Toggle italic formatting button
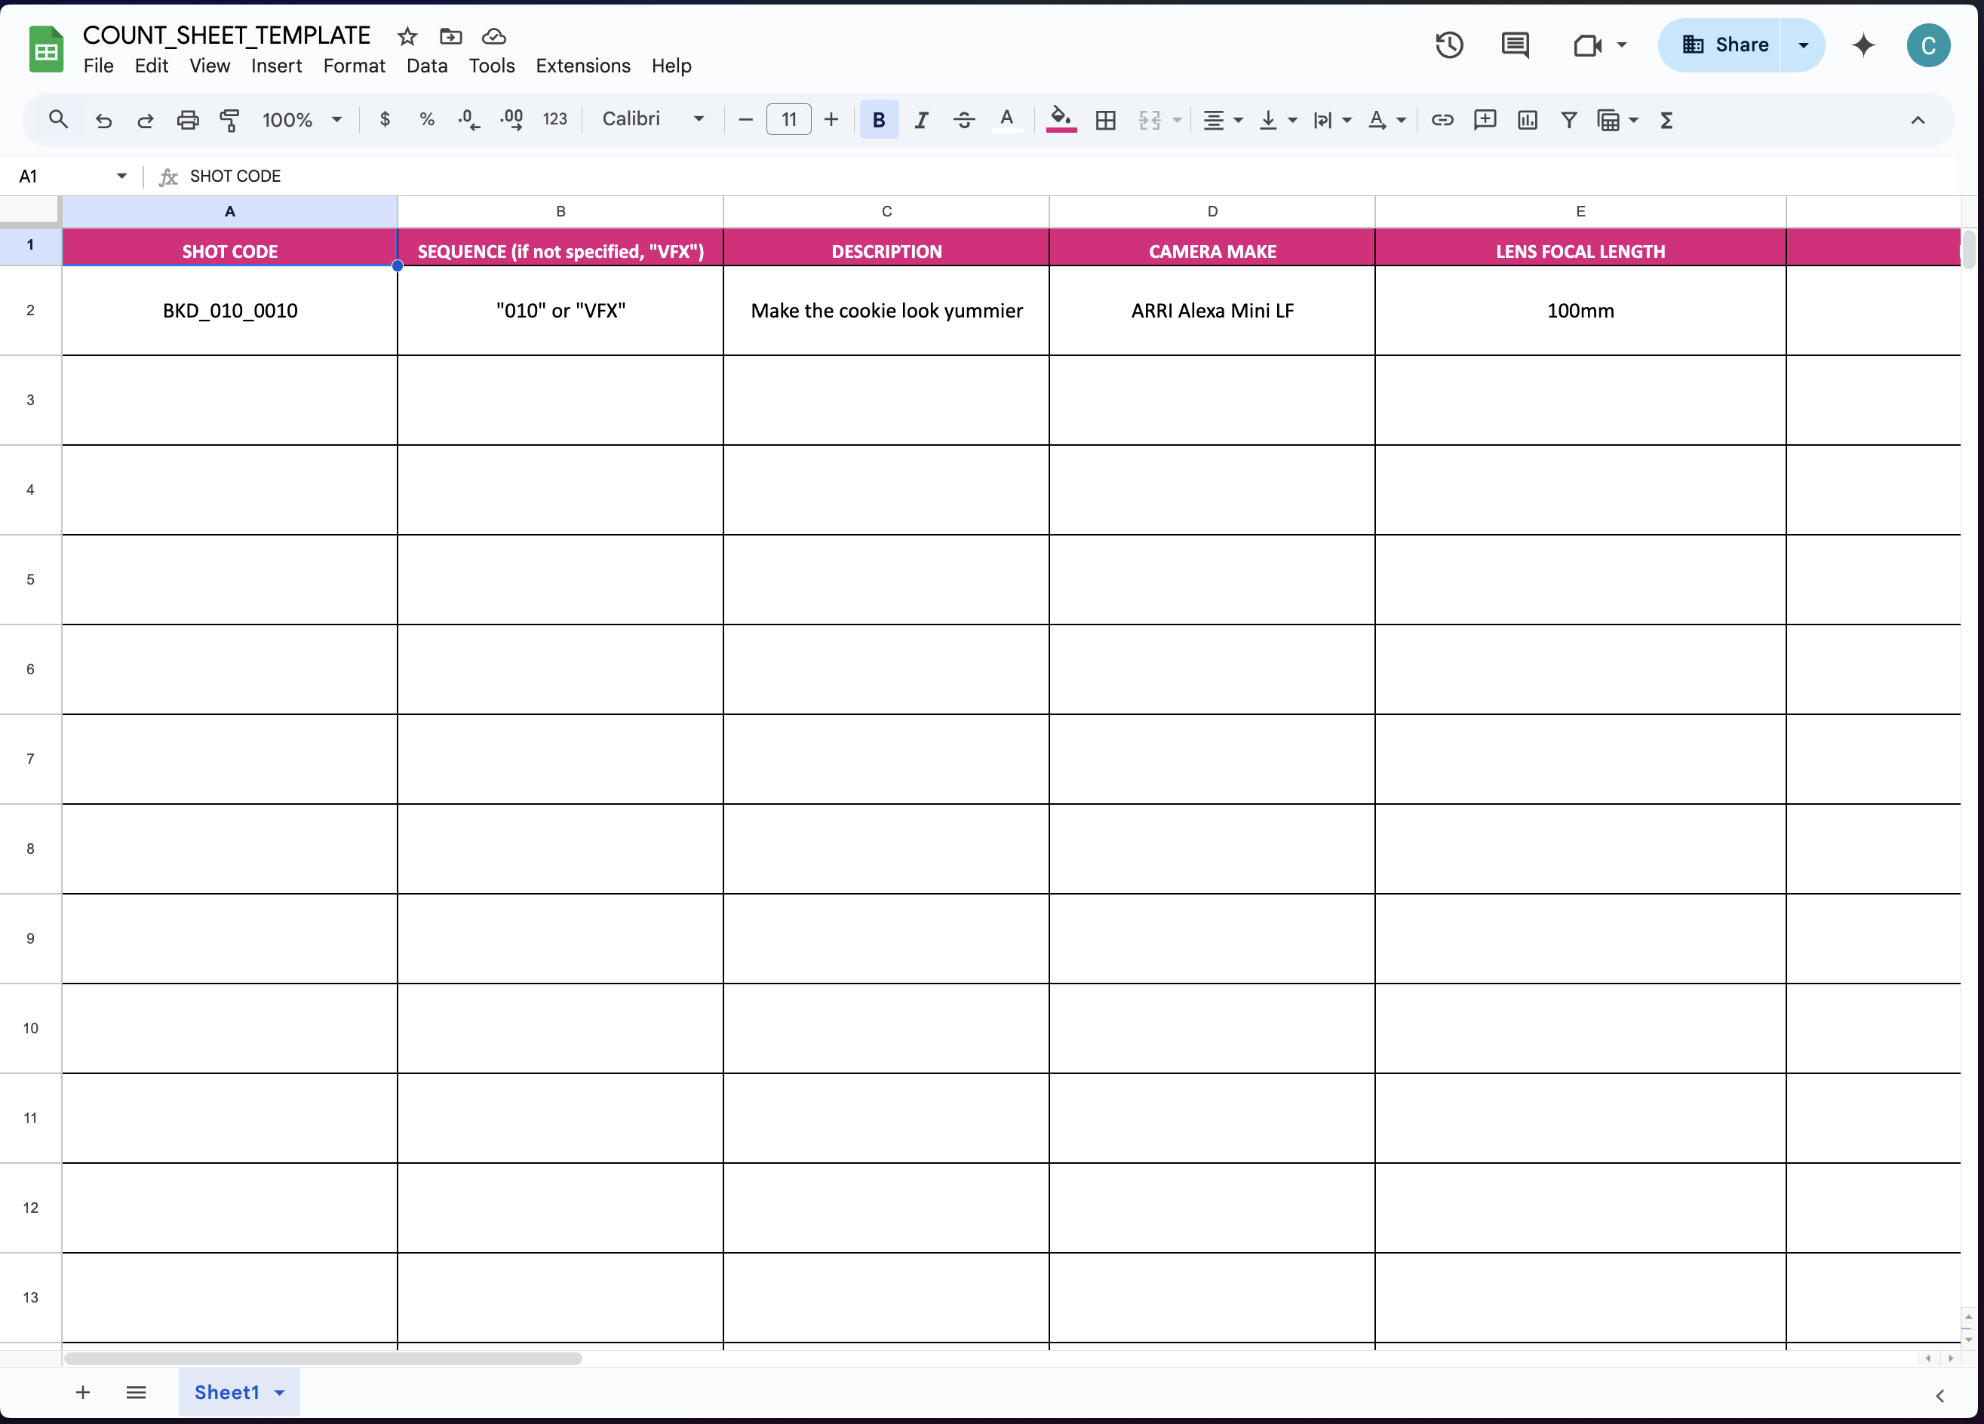 [x=921, y=120]
